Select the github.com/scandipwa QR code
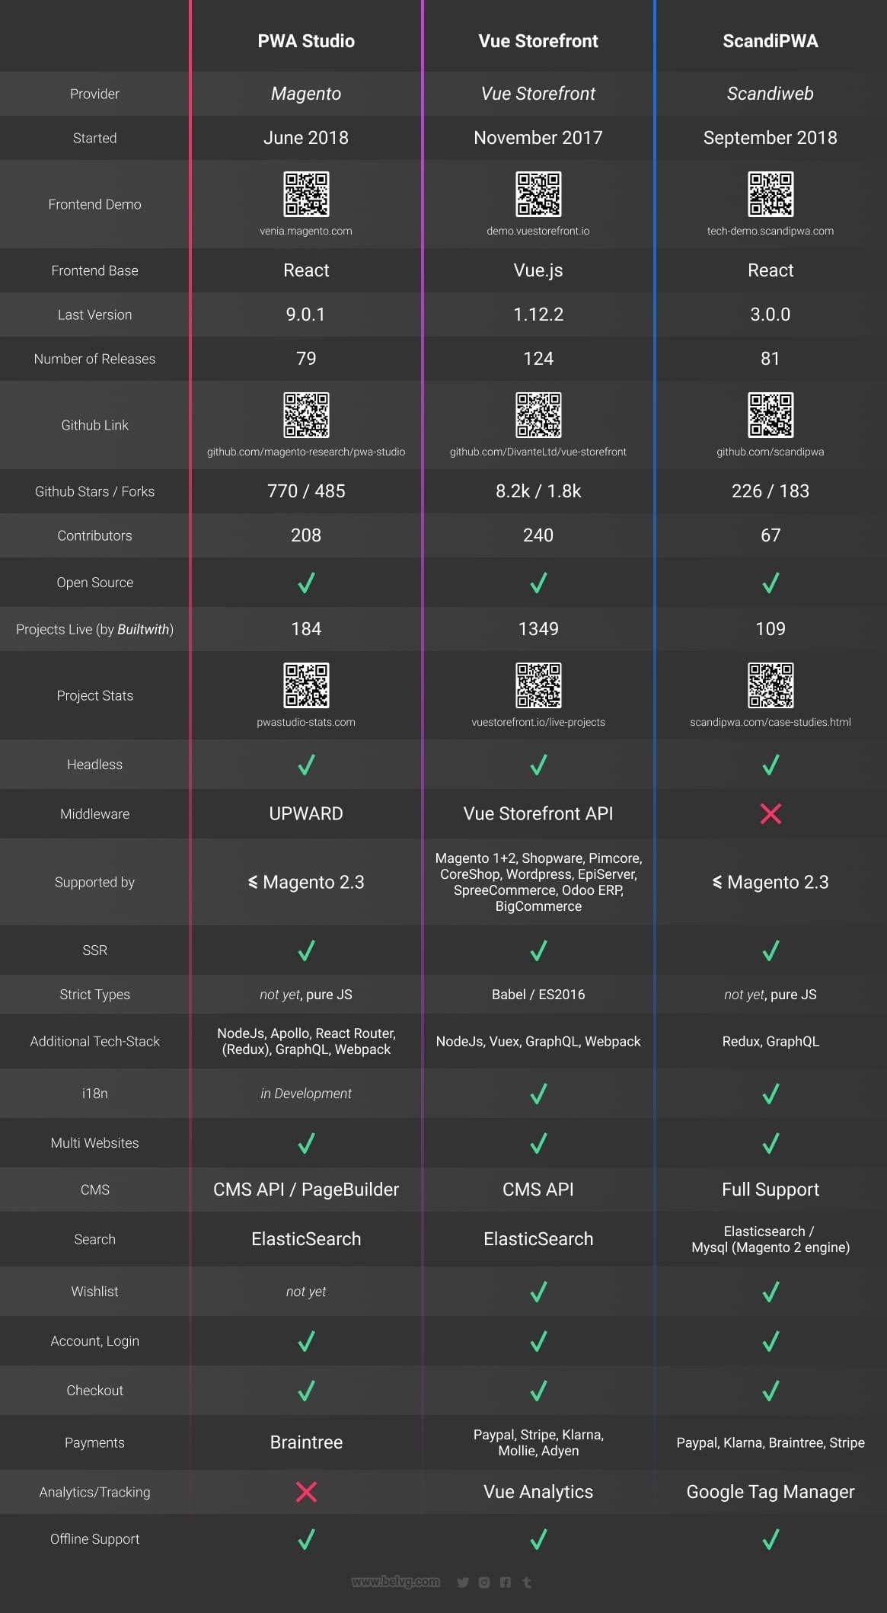This screenshot has width=887, height=1613. [771, 415]
